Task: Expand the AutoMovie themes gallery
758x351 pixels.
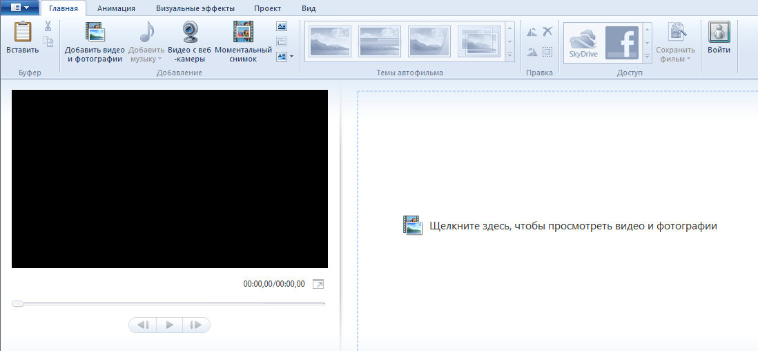Action: (510, 55)
